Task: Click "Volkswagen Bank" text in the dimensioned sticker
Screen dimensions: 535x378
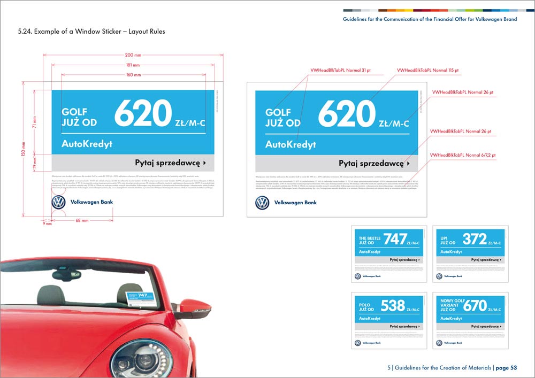Action: coord(91,202)
